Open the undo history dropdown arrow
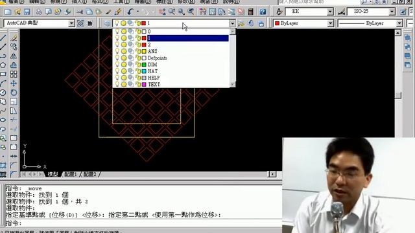This screenshot has width=415, height=233. point(137,12)
